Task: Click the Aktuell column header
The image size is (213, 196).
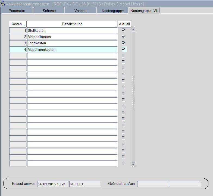Action: pos(124,24)
